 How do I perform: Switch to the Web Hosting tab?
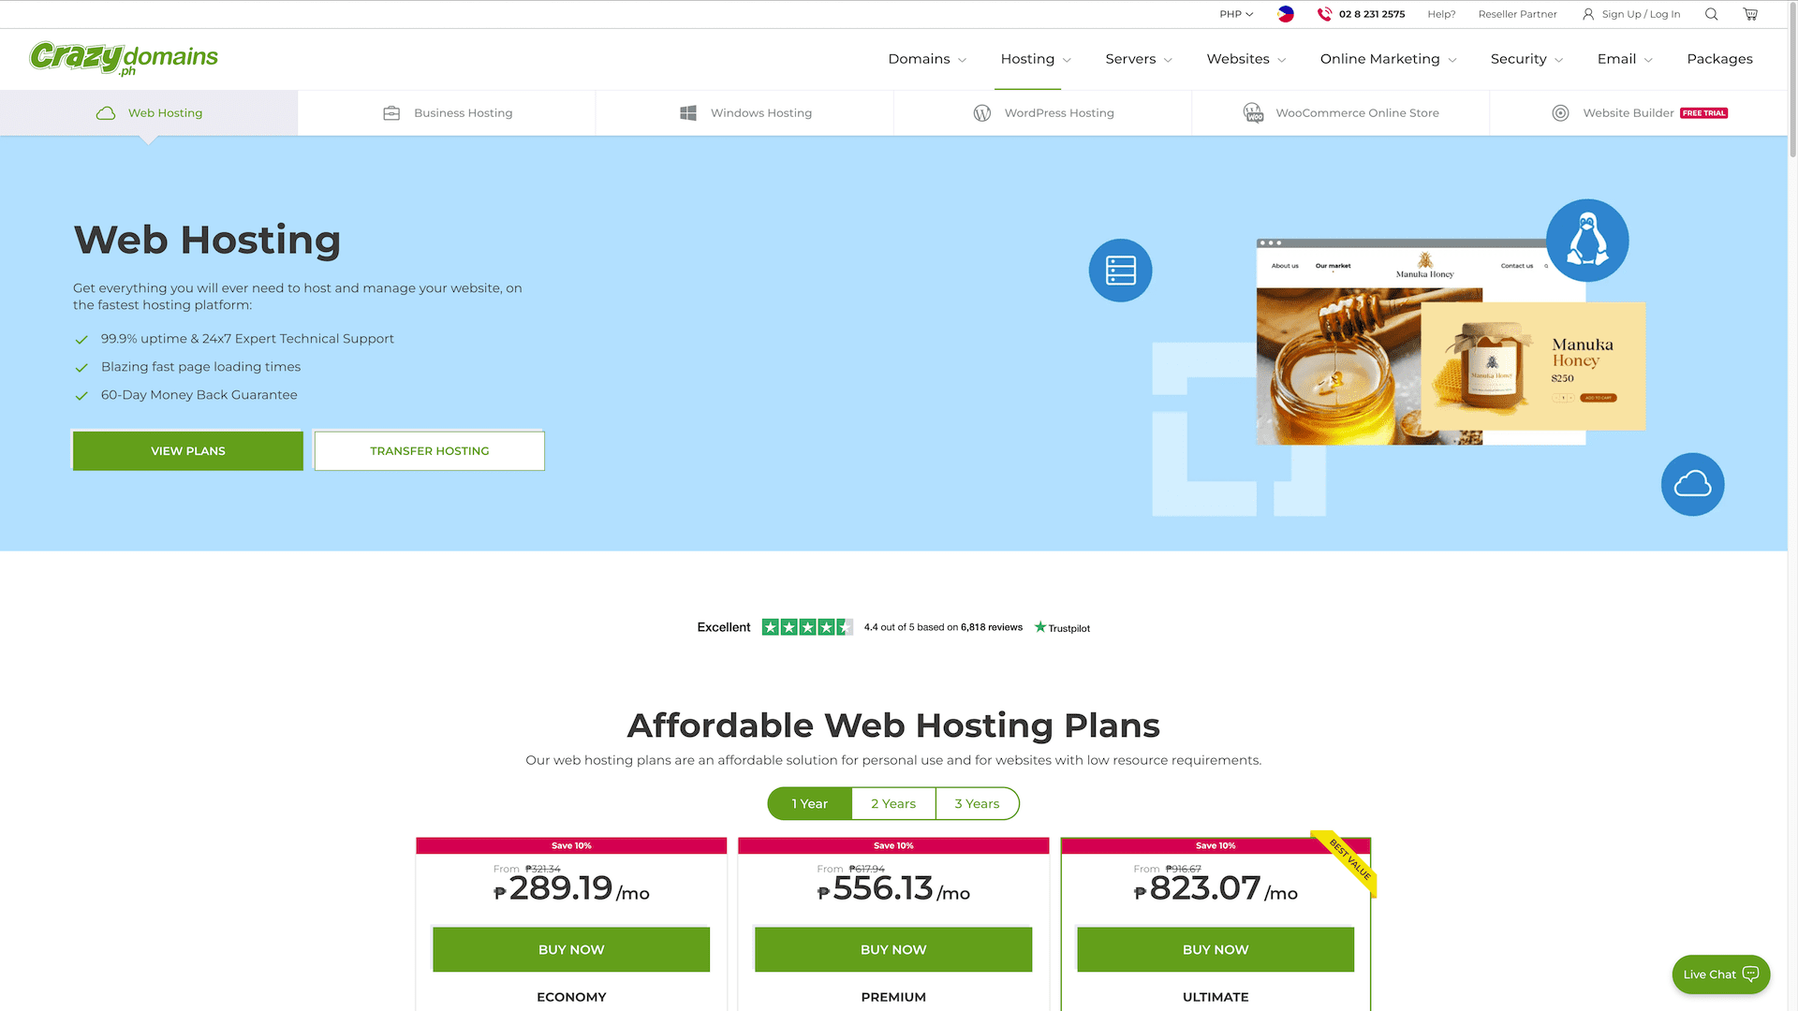[149, 113]
